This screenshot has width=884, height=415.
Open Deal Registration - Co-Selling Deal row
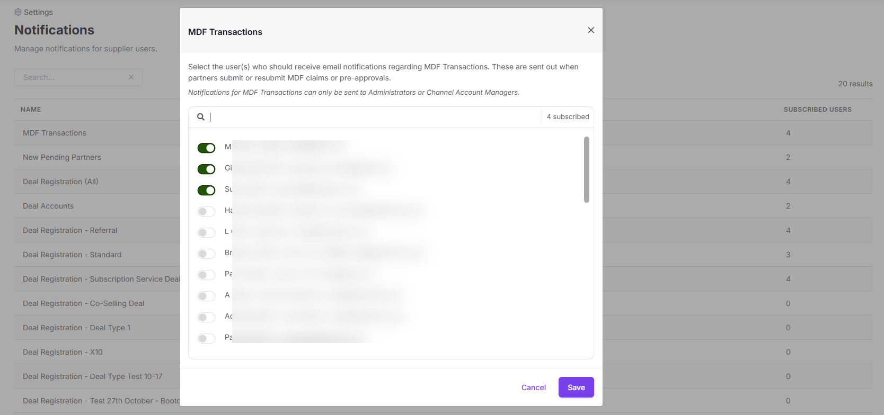[x=83, y=303]
